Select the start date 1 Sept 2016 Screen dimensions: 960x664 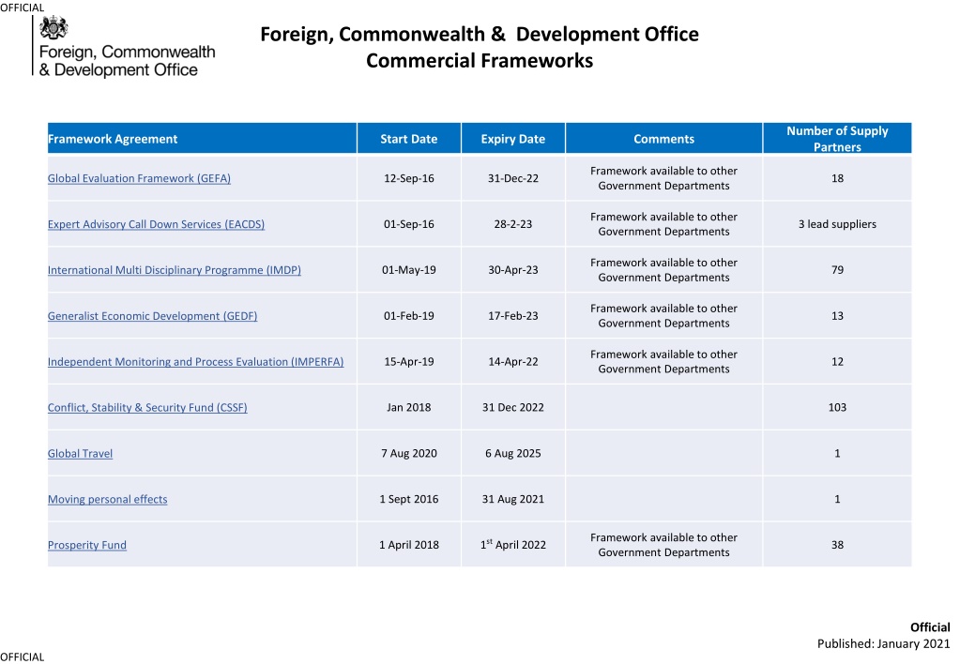coord(409,499)
